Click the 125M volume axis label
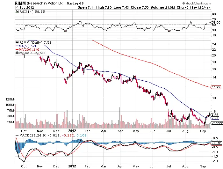Image resolution: width=223 pixels, height=169 pixels. [10, 99]
